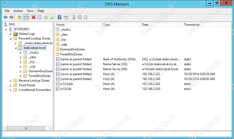
Task: Select the _sites folder icon in list
Action: click(x=57, y=35)
